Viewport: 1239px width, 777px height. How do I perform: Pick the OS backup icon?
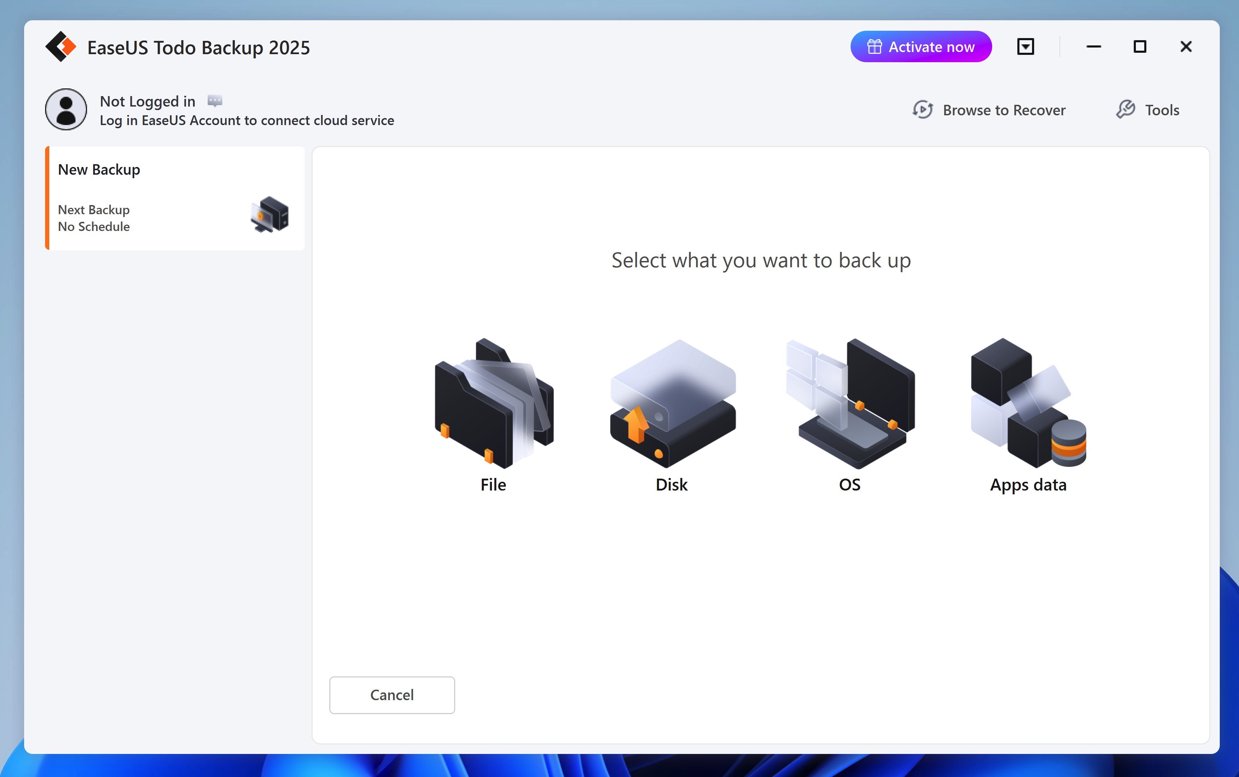(x=850, y=404)
